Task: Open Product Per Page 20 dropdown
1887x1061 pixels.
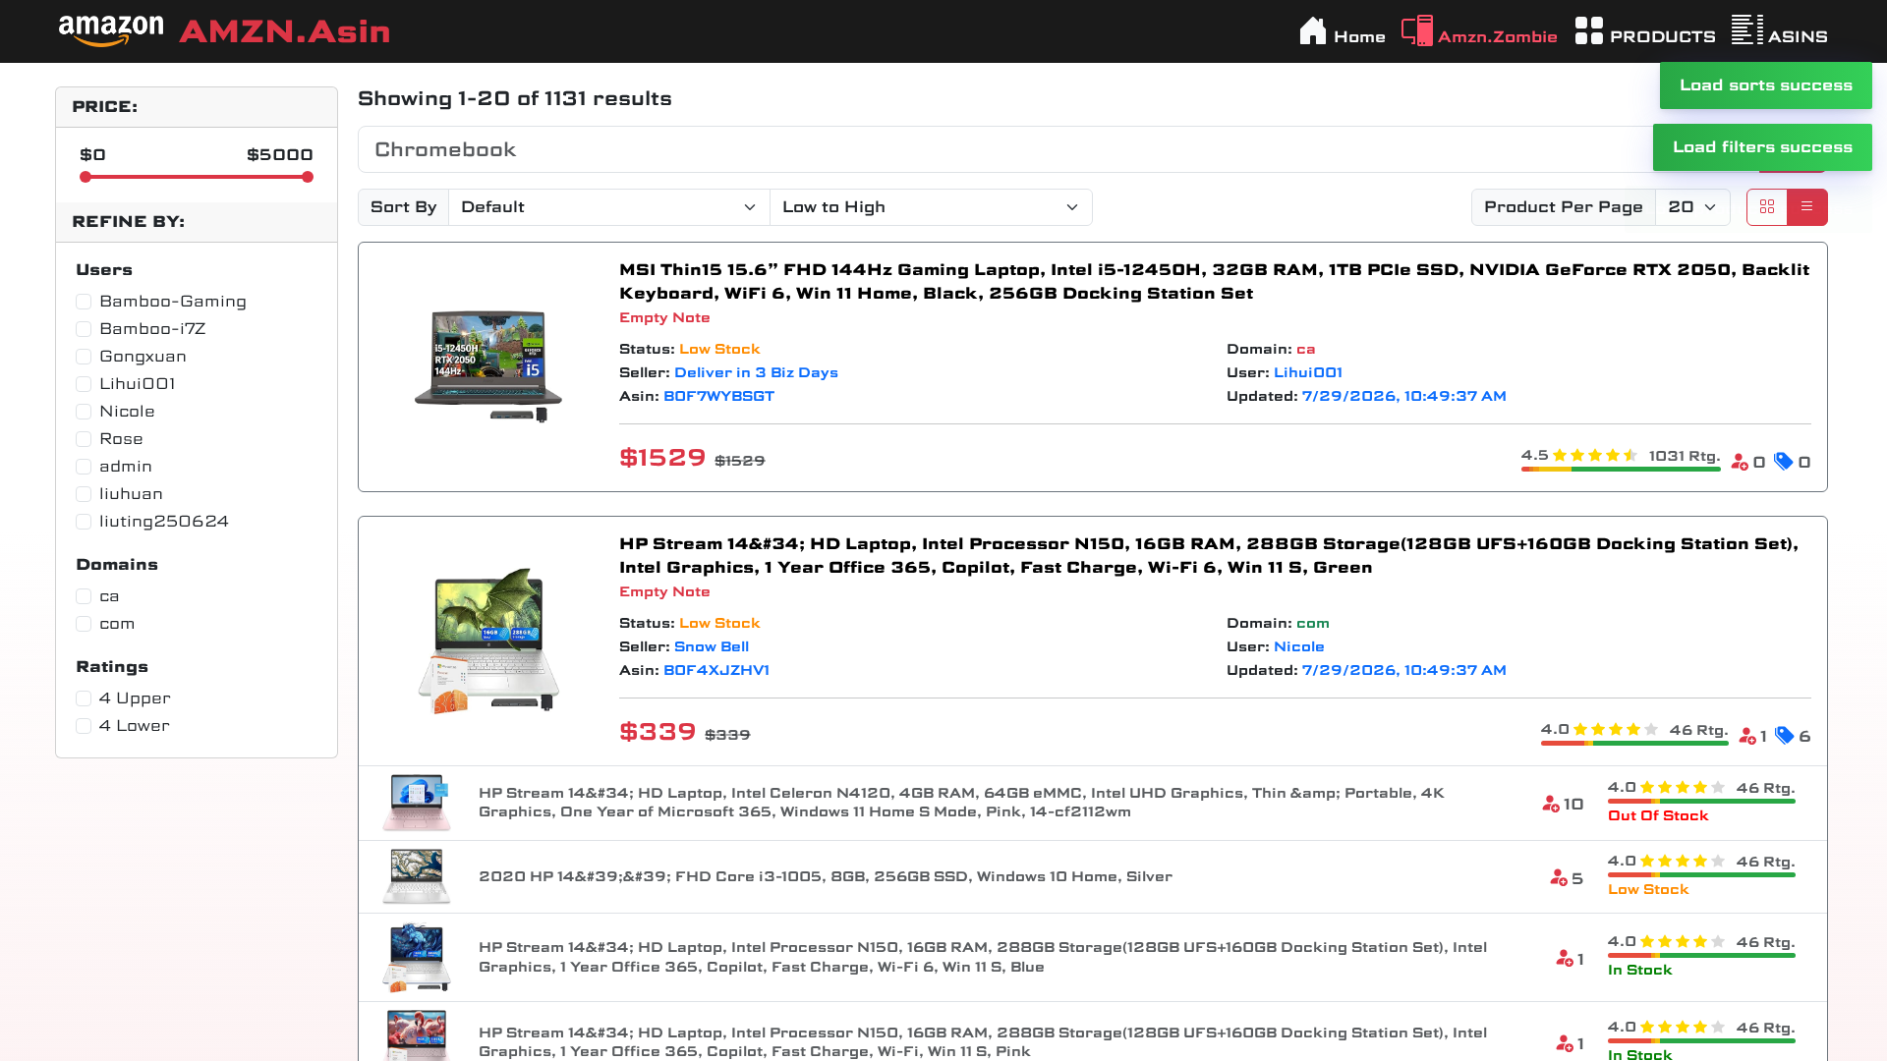Action: pos(1692,207)
